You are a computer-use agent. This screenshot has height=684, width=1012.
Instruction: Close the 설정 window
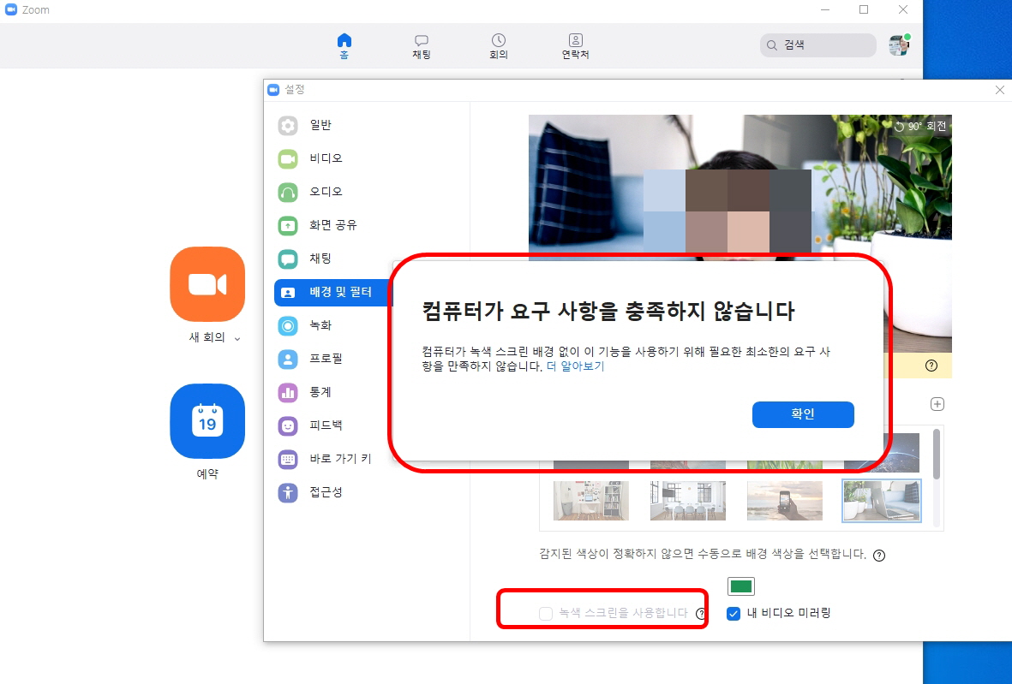(1000, 90)
